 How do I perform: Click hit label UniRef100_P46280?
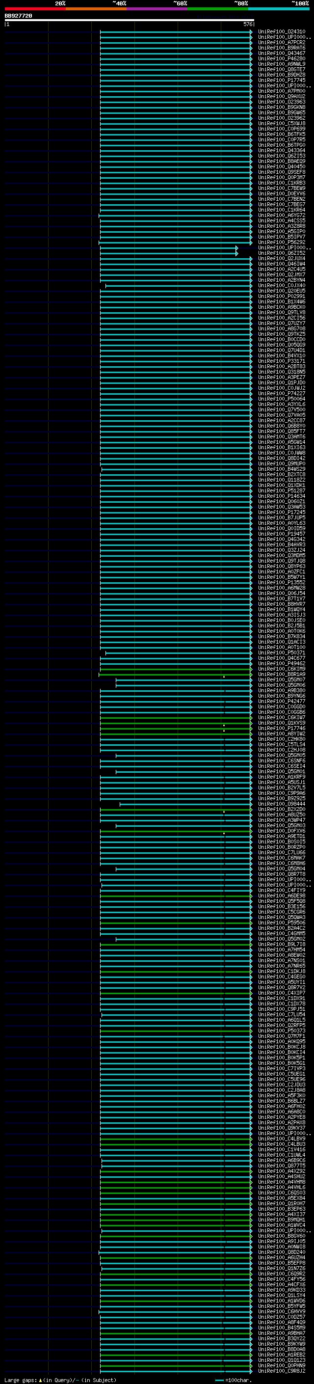tap(282, 58)
